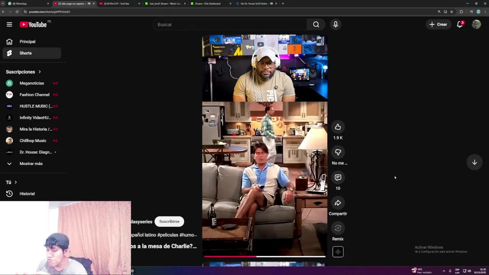Open the comments showing 10
The width and height of the screenshot is (489, 275).
coord(338,178)
